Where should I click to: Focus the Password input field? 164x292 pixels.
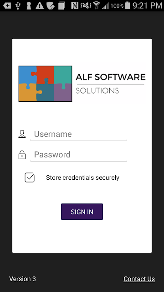(79, 155)
